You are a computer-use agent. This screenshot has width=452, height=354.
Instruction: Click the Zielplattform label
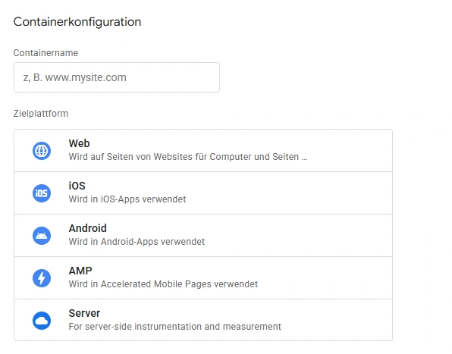41,114
